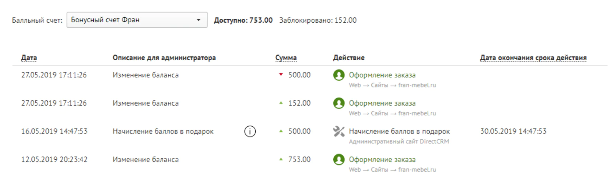Image resolution: width=614 pixels, height=195 pixels.
Task: Click red down arrow next to 500.00
Action: coord(281,74)
